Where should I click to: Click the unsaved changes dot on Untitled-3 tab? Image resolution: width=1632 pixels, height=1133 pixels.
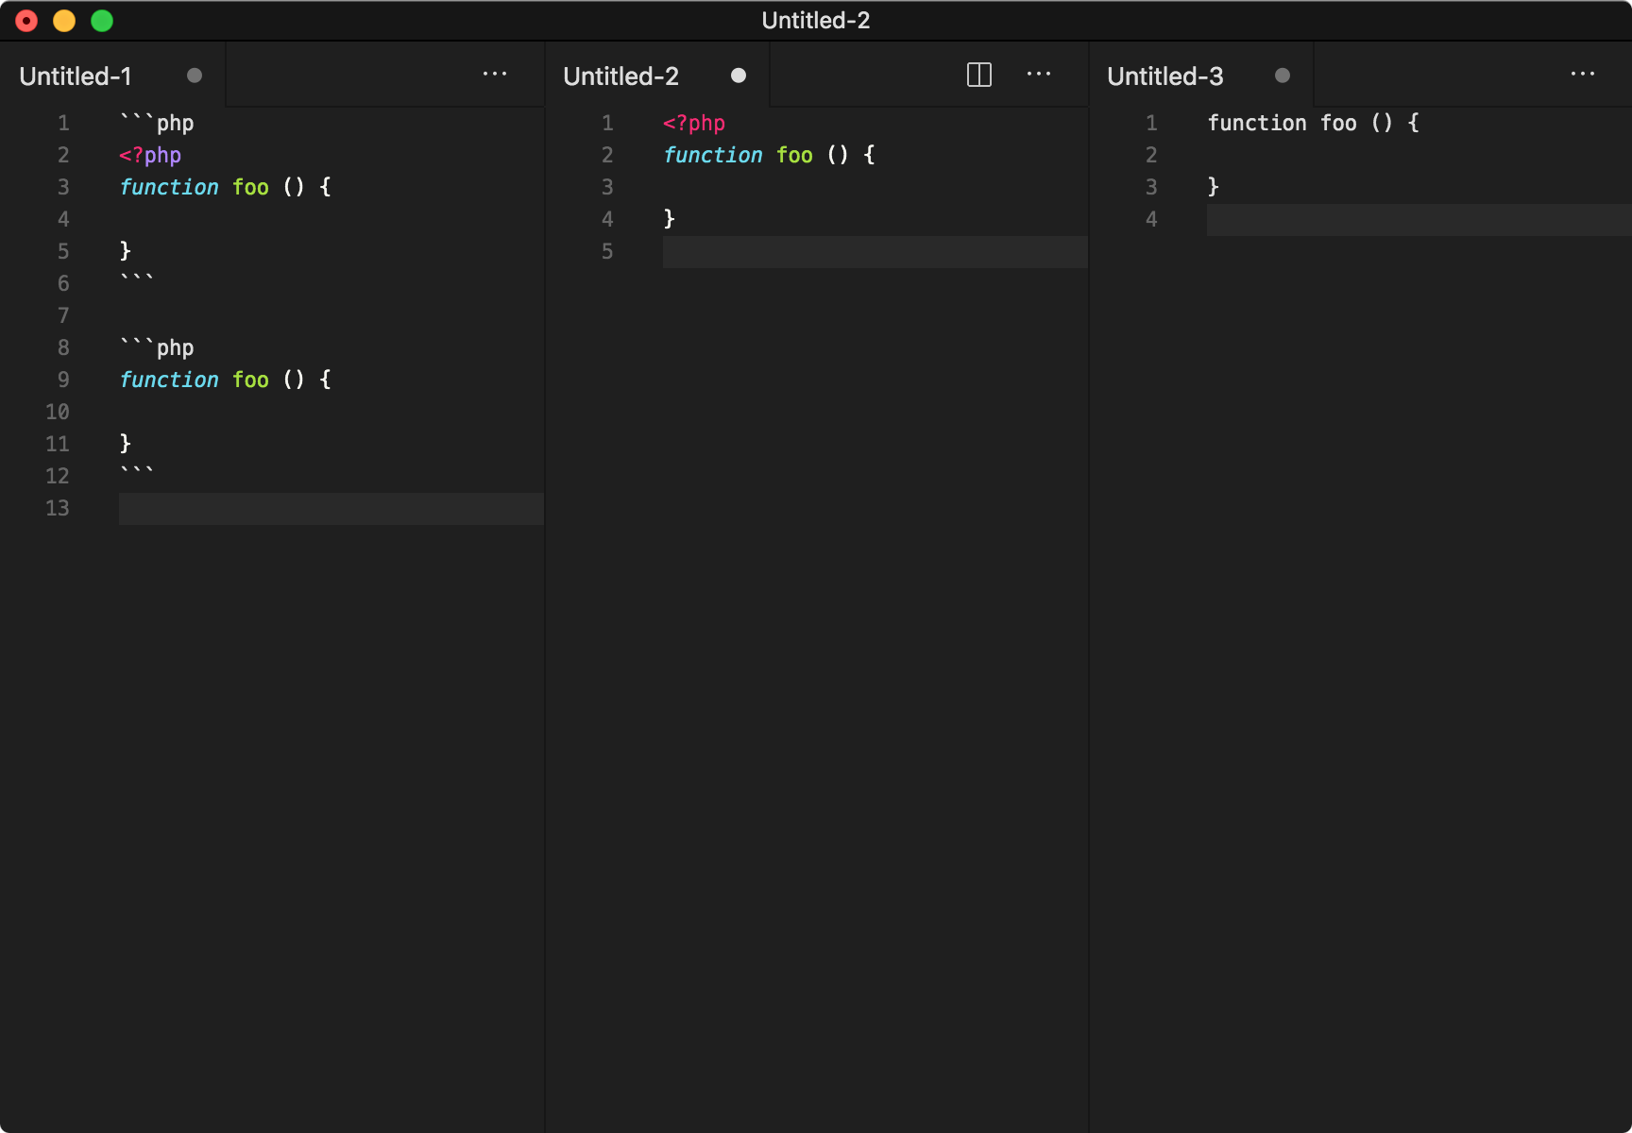[x=1283, y=76]
